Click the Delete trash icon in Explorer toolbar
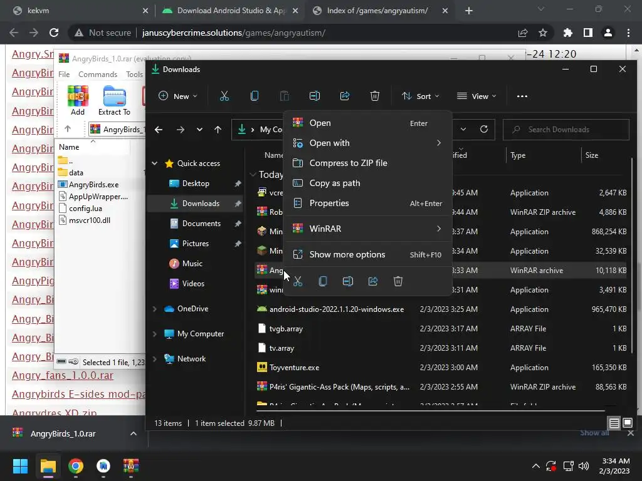The height and width of the screenshot is (481, 642). [x=375, y=96]
